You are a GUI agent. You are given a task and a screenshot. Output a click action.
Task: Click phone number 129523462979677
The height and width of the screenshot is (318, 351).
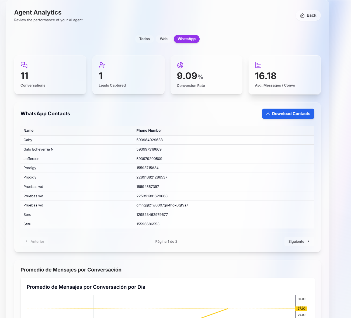[x=152, y=215]
